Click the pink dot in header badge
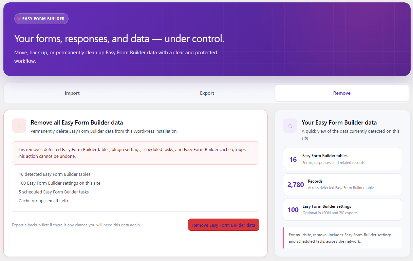Viewport: 413px width, 261px height. 19,19
